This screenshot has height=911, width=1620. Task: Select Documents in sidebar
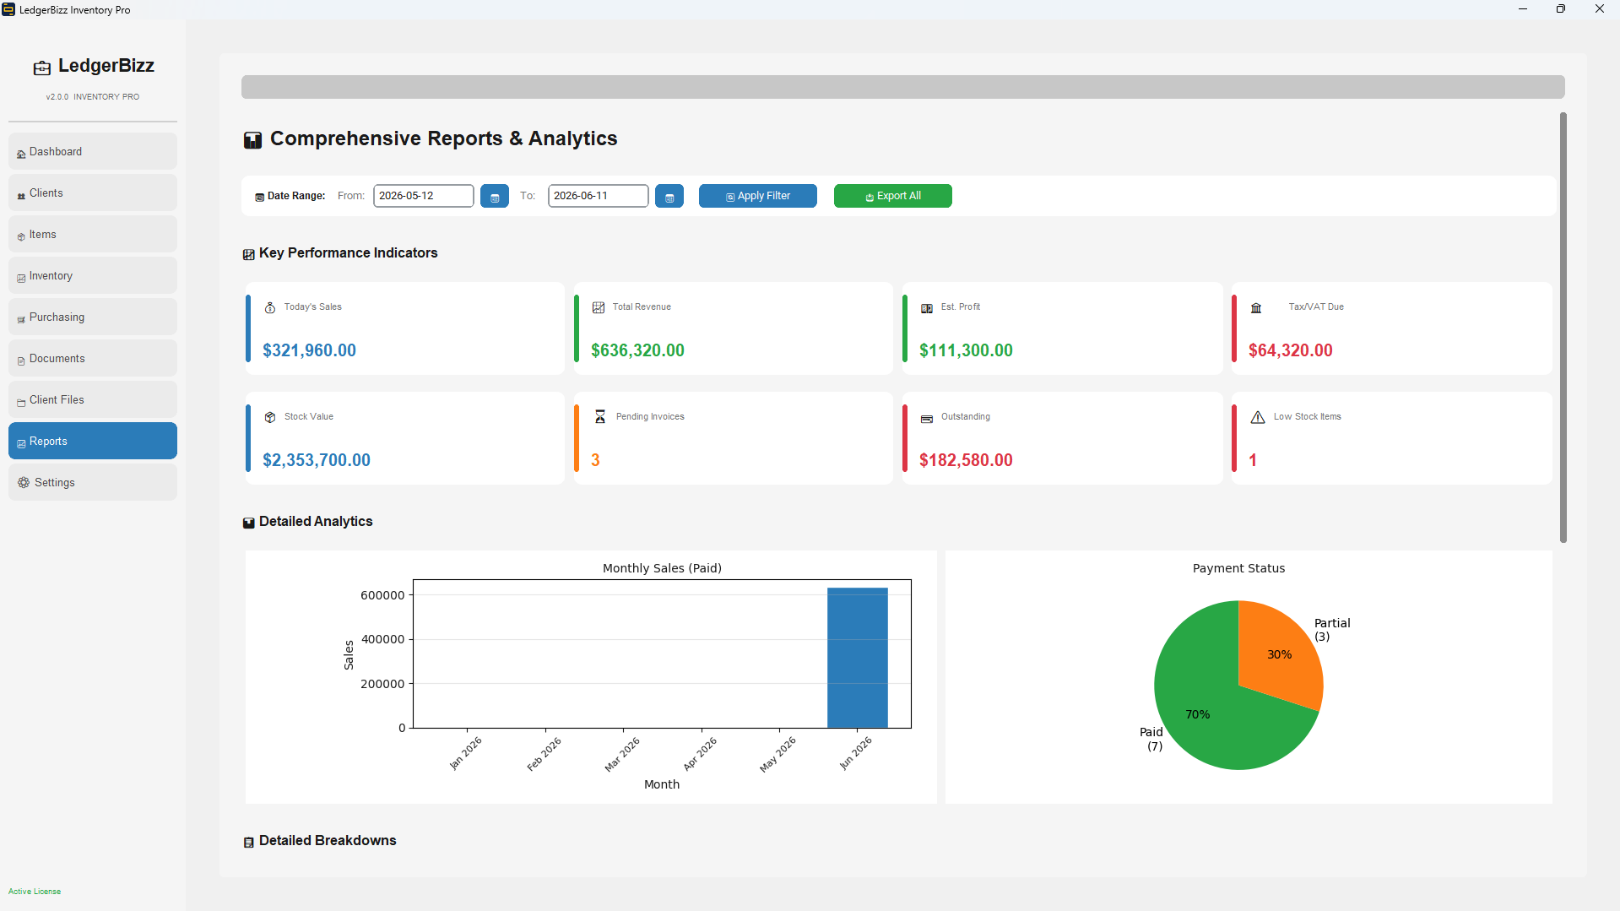93,359
